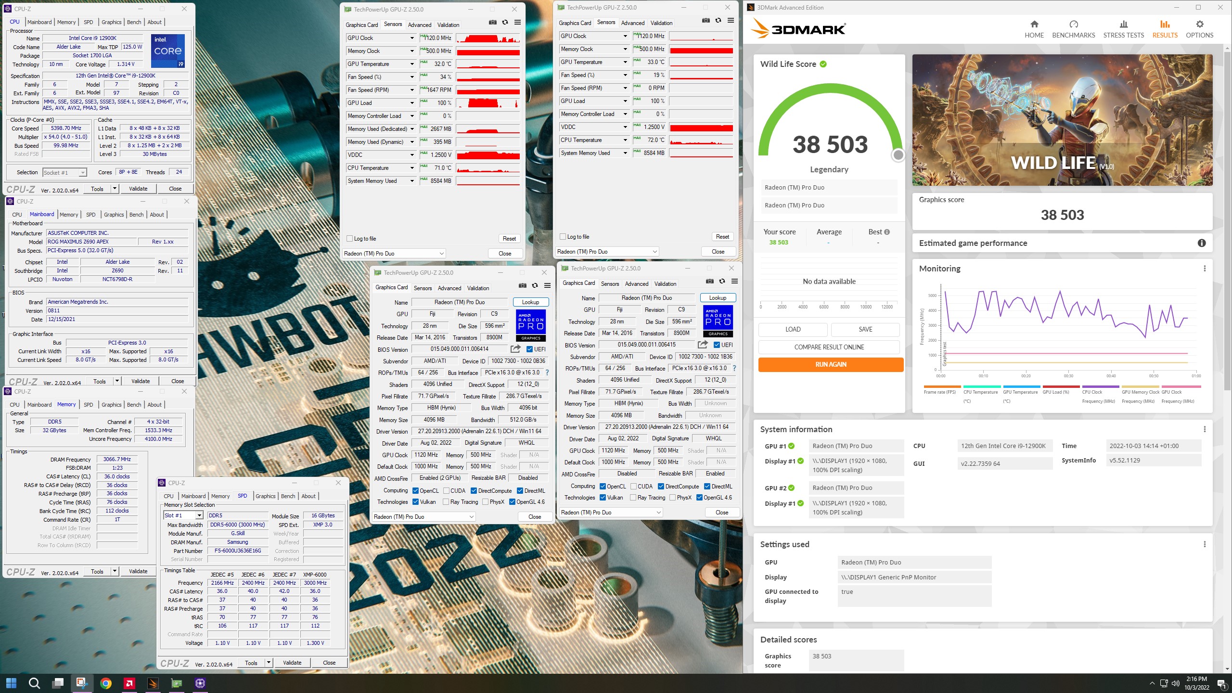
Task: Open hamburger menu in left GPU-Z Sensors window
Action: click(x=517, y=22)
